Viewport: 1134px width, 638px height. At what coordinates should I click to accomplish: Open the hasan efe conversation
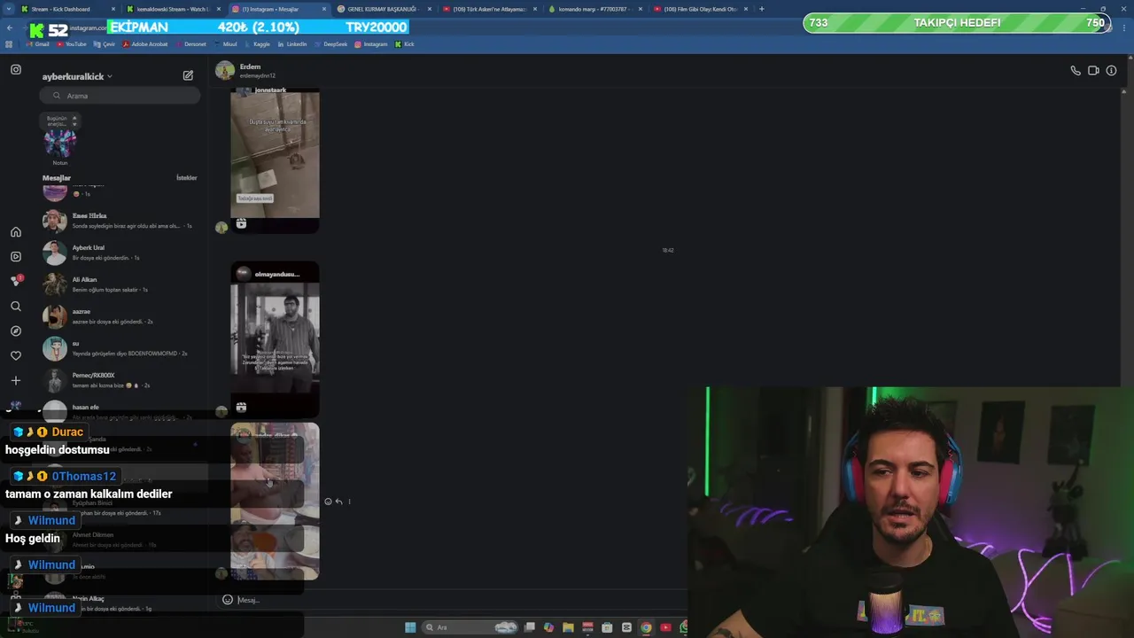[120, 411]
